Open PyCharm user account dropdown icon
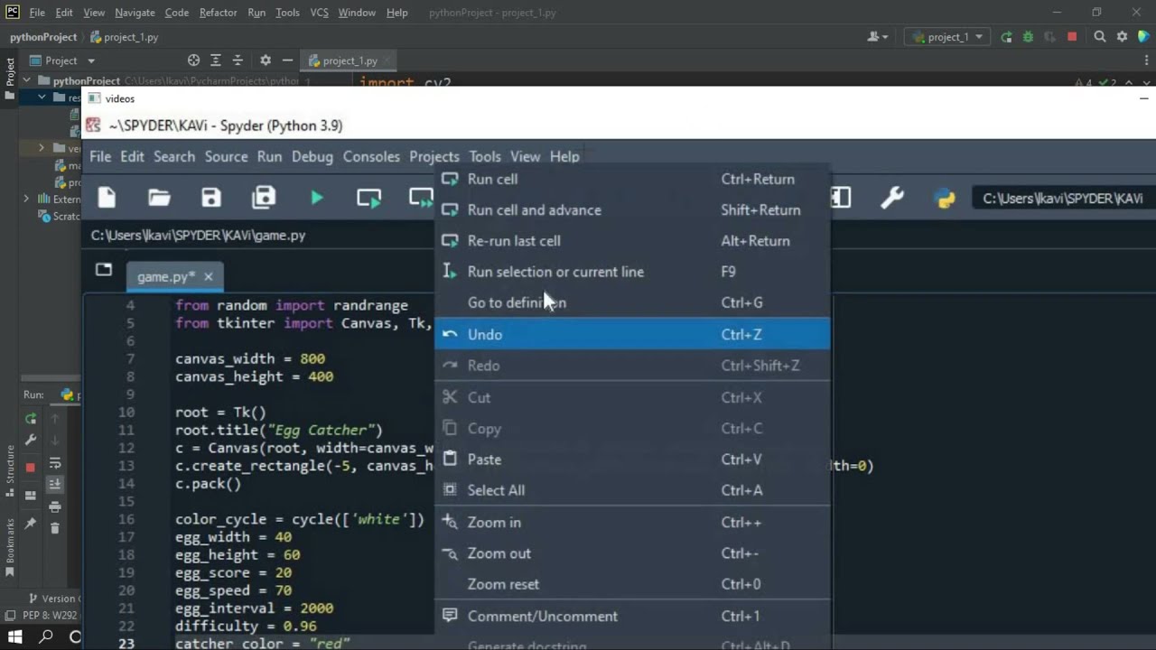The image size is (1156, 650). point(877,37)
